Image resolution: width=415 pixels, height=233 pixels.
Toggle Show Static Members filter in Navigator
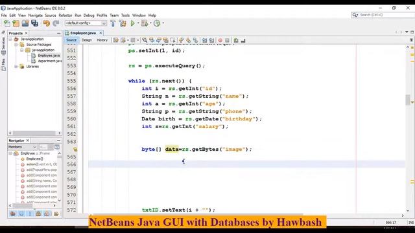tap(30, 214)
